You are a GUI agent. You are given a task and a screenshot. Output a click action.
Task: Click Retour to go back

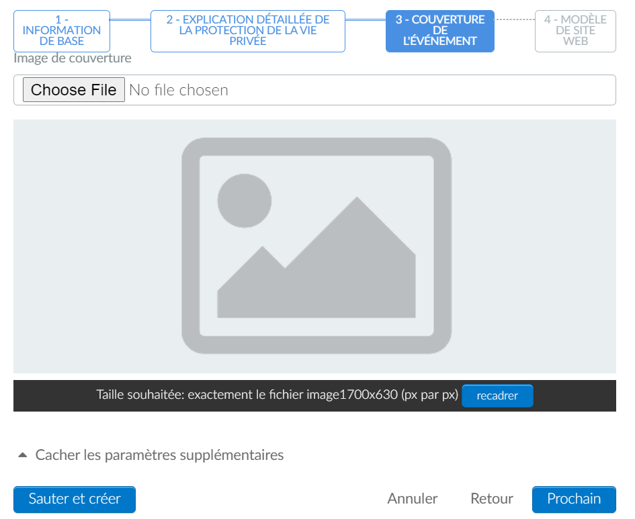[492, 499]
